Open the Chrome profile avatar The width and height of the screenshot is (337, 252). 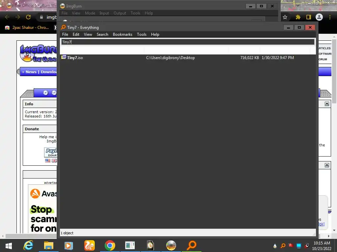point(319,17)
